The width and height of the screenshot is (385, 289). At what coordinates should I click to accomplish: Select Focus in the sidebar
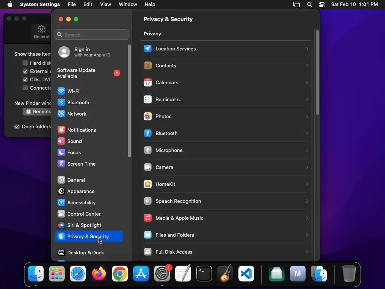[x=89, y=153]
